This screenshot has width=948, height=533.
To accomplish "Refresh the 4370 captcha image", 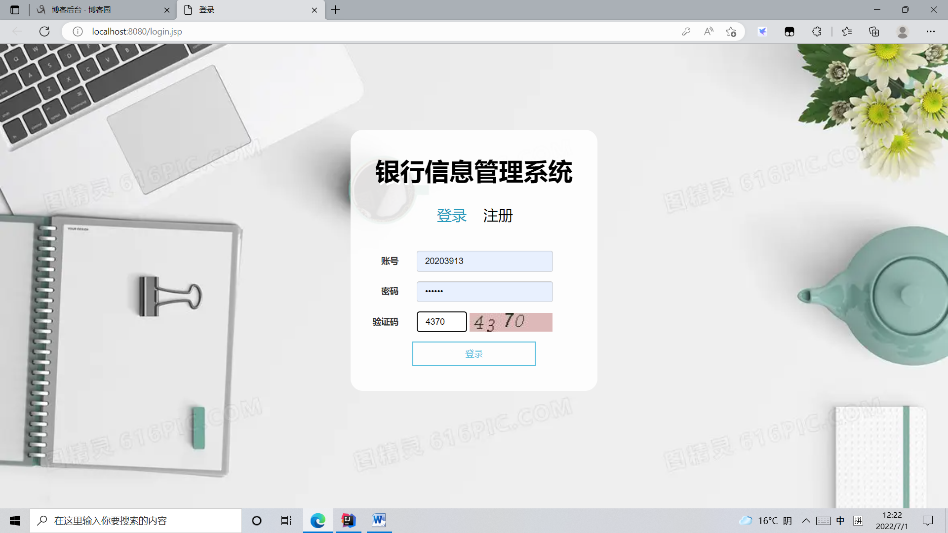I will click(511, 322).
